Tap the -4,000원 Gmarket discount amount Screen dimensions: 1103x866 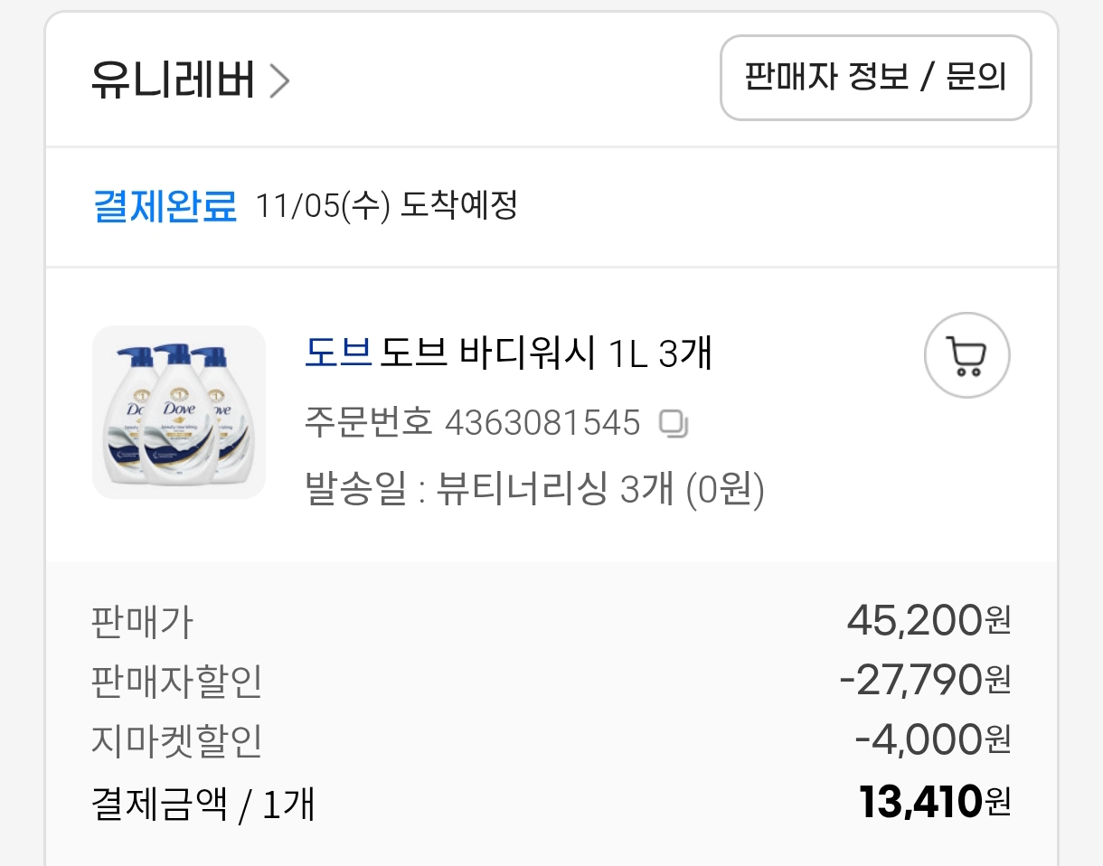coord(932,740)
